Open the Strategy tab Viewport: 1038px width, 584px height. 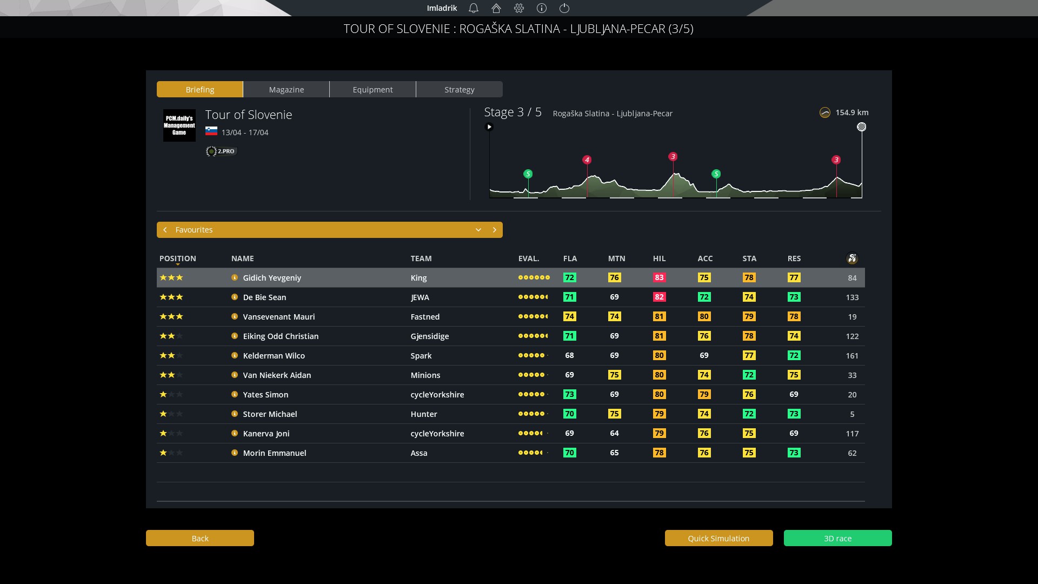pyautogui.click(x=460, y=90)
